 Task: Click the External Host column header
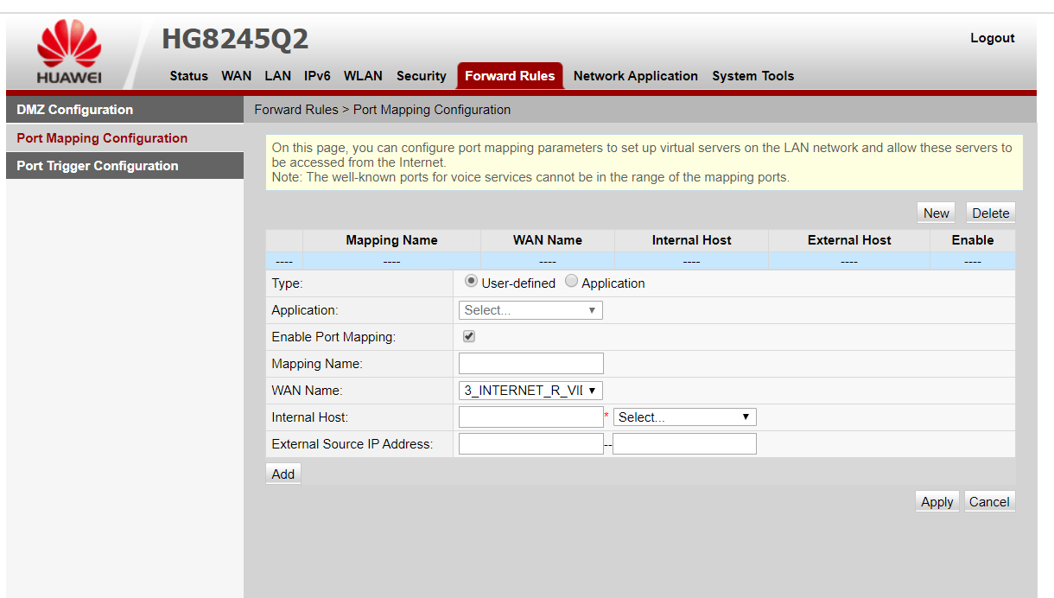click(849, 240)
